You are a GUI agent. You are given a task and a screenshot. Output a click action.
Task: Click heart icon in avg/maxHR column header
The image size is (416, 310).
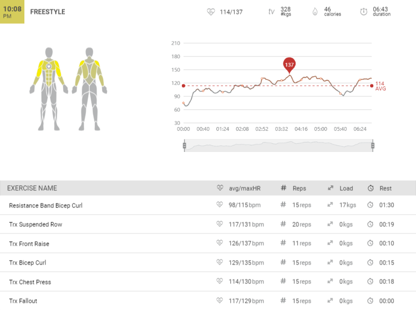220,188
